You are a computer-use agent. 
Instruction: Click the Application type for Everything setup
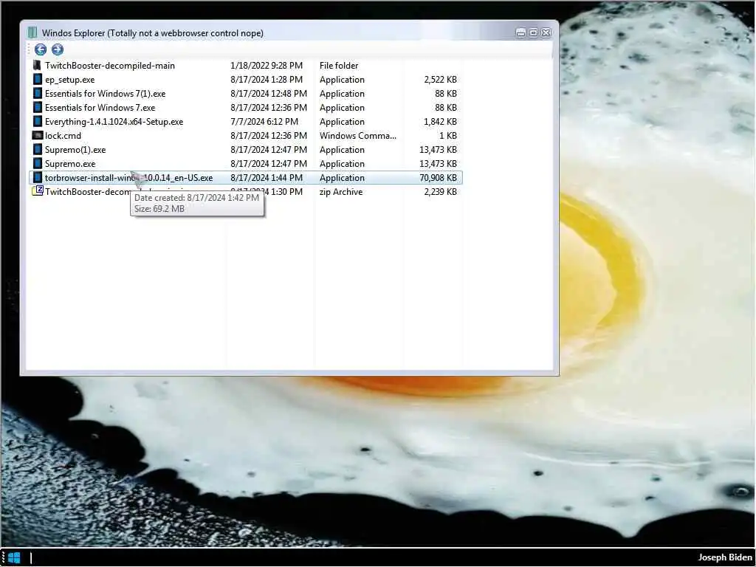pos(342,122)
